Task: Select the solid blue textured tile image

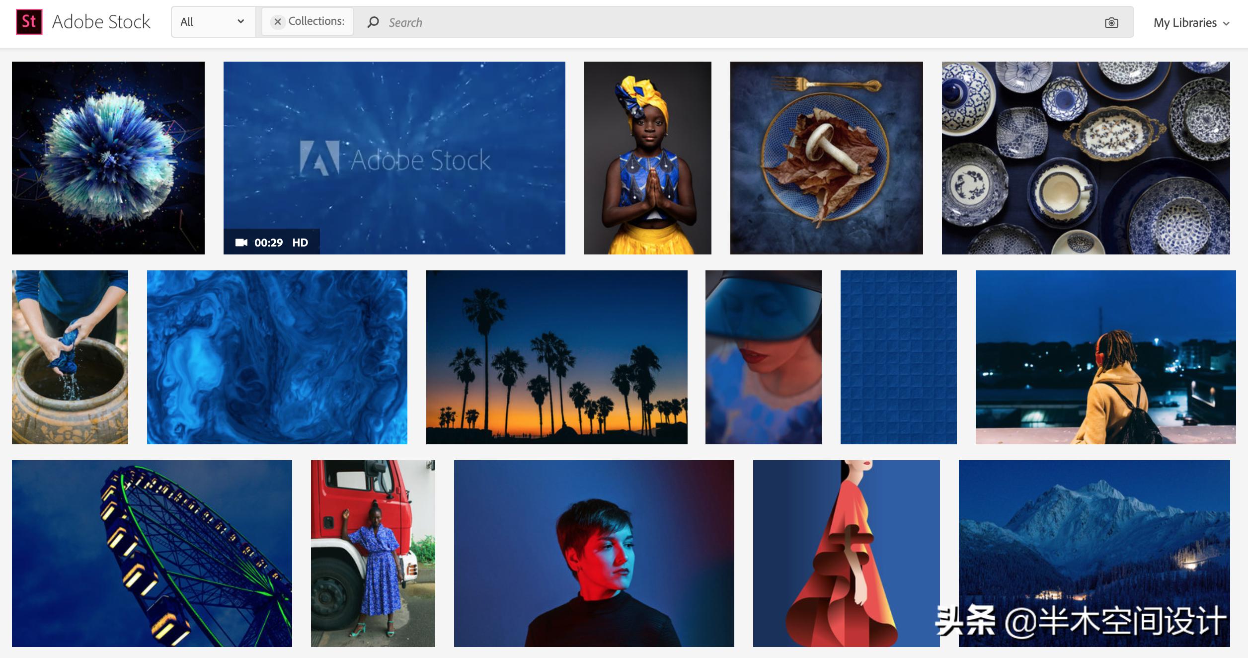Action: tap(898, 357)
